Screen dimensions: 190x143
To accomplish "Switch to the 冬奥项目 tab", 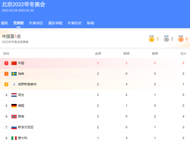I will click(36, 23).
